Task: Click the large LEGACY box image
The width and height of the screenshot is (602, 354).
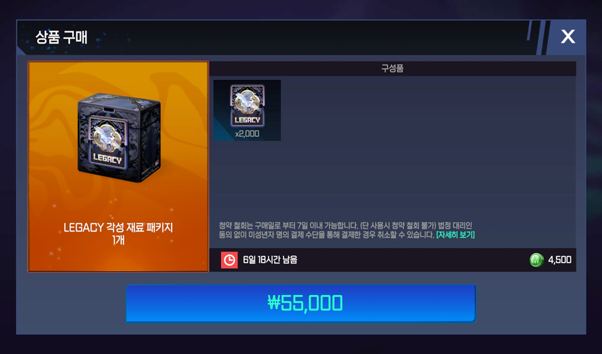Action: [x=118, y=138]
